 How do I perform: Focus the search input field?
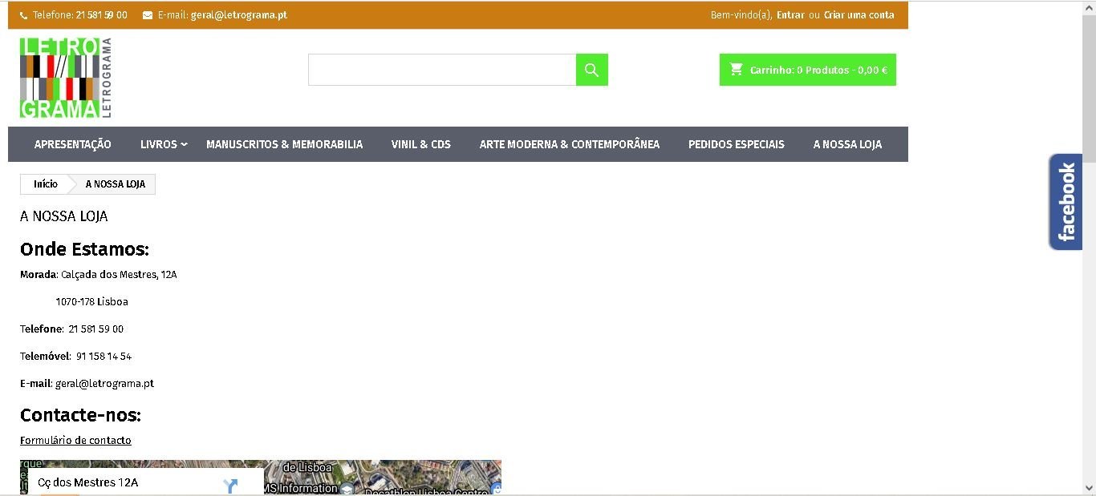(442, 70)
